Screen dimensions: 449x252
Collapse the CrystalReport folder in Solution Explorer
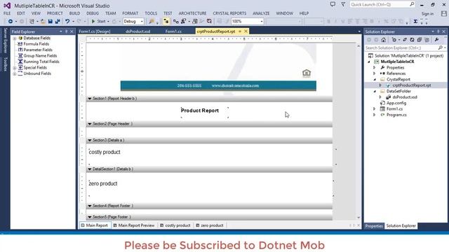click(x=375, y=79)
